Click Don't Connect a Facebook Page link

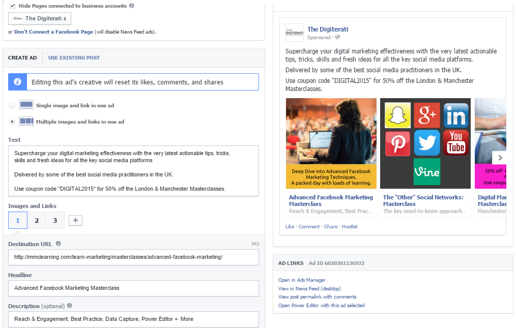(53, 32)
